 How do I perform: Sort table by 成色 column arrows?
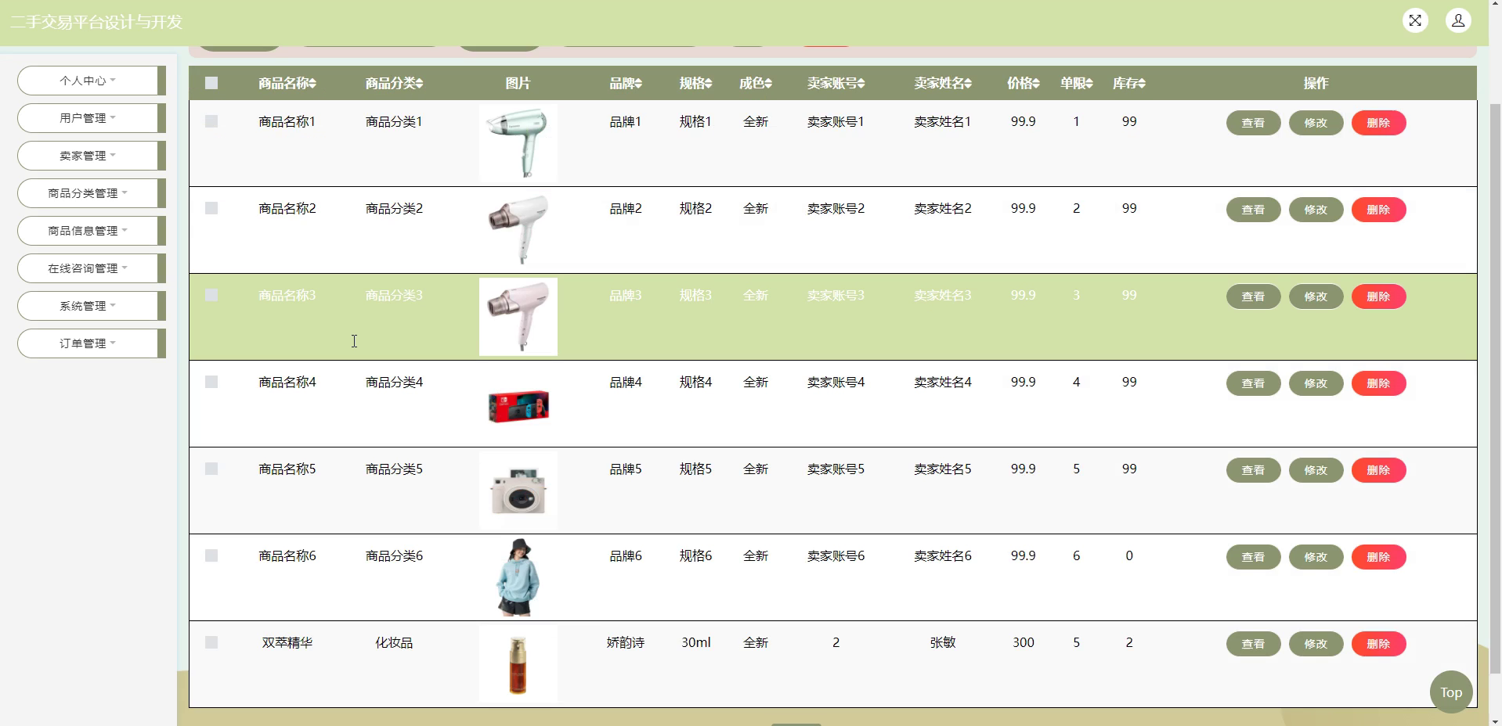768,84
